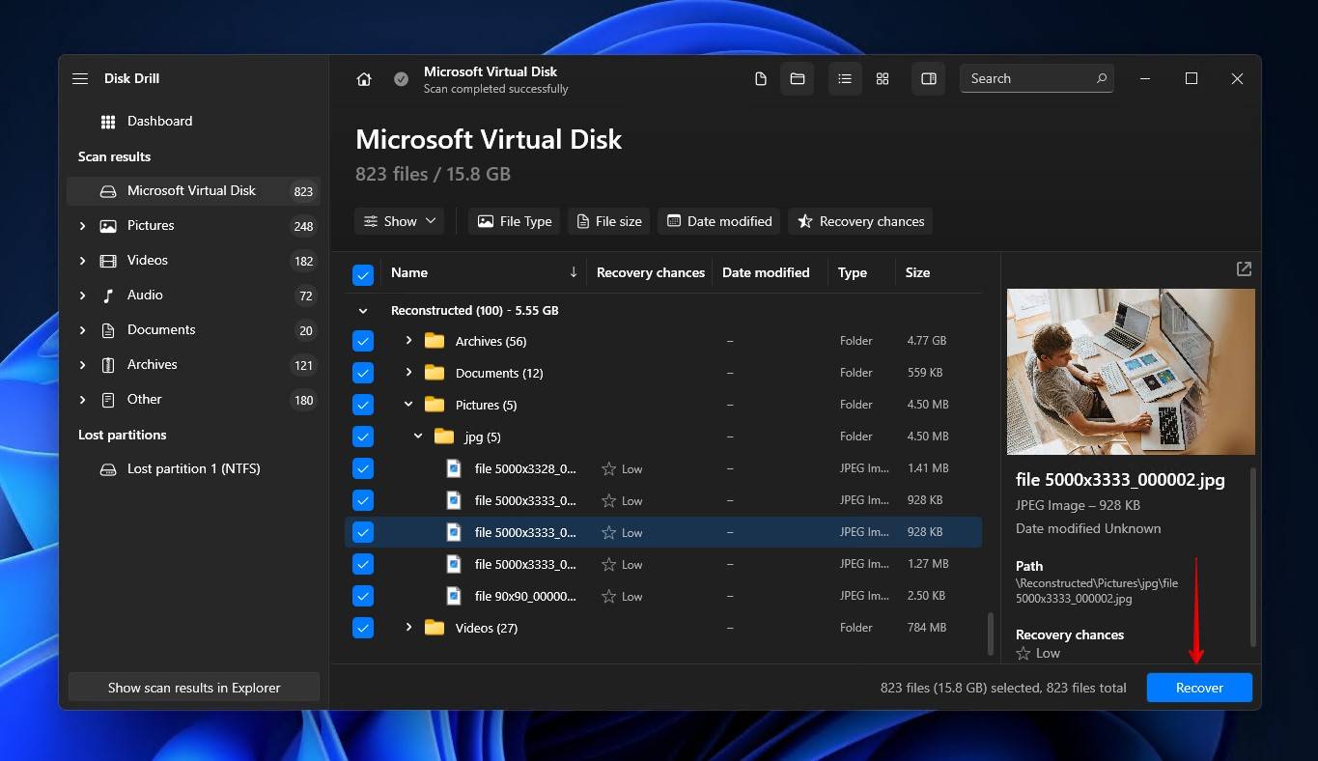1318x761 pixels.
Task: Sort by Size column header
Action: point(917,272)
